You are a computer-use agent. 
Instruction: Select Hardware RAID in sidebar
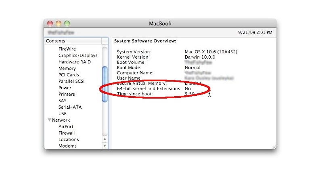[x=74, y=62]
